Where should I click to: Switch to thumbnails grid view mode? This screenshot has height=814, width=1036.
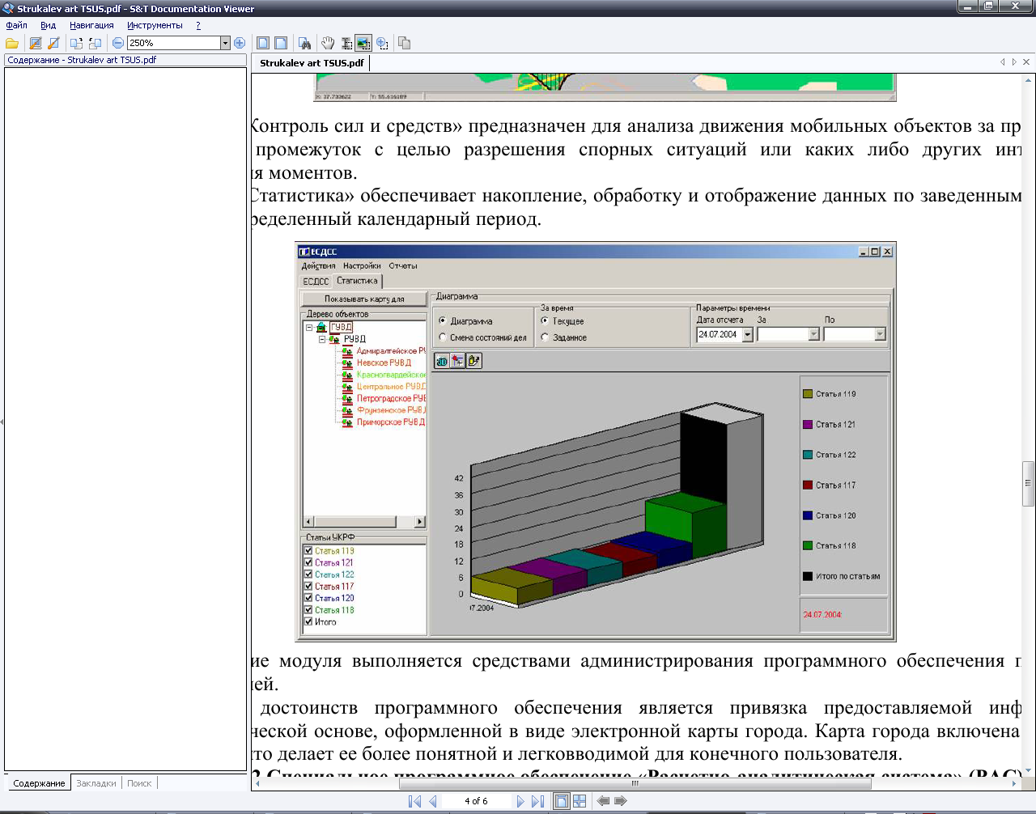click(580, 801)
